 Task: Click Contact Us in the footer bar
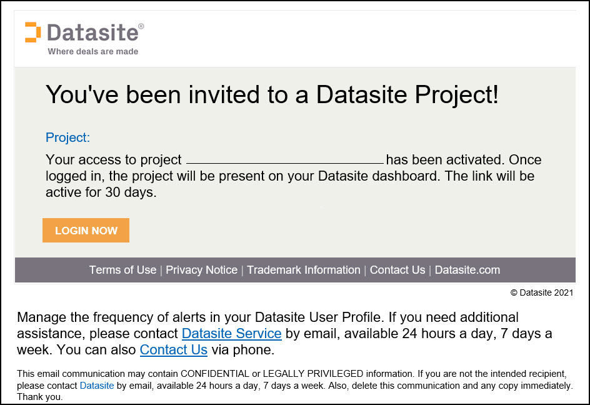point(397,270)
